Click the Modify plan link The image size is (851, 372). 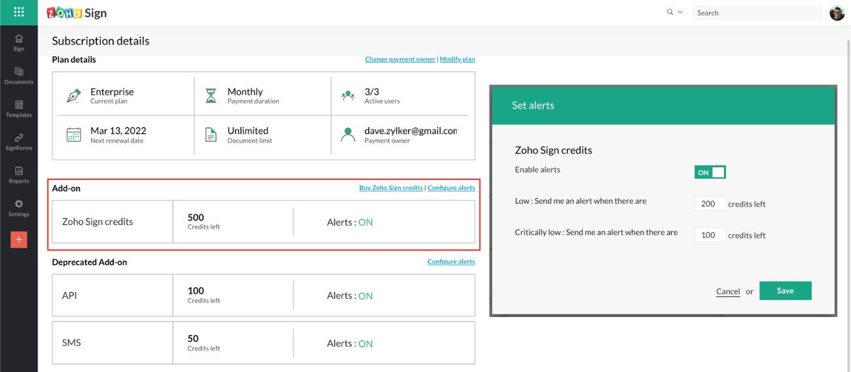(x=458, y=59)
